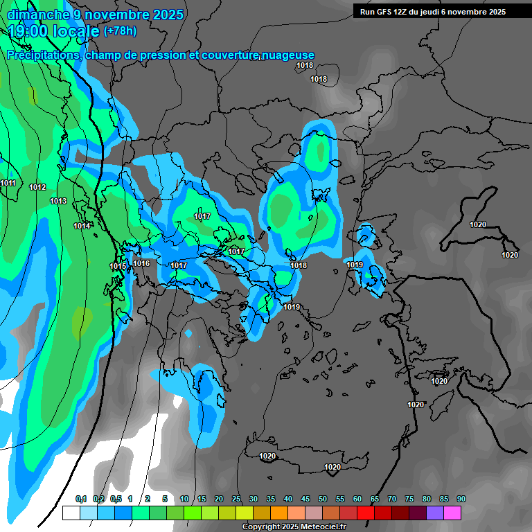This screenshot has width=532, height=532.
Task: Click the legend value label 0,1
Action: (81, 499)
